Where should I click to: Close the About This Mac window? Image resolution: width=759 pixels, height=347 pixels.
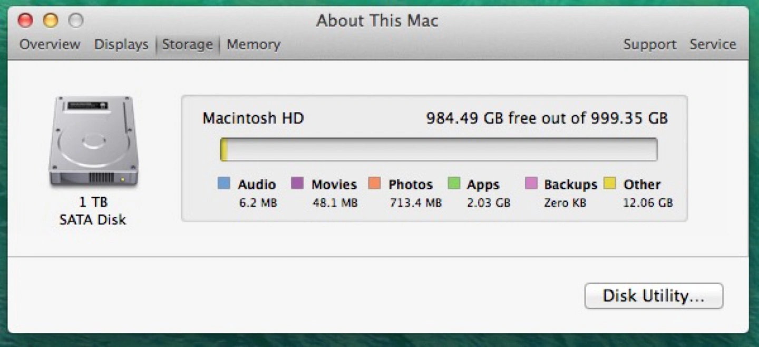(x=25, y=21)
